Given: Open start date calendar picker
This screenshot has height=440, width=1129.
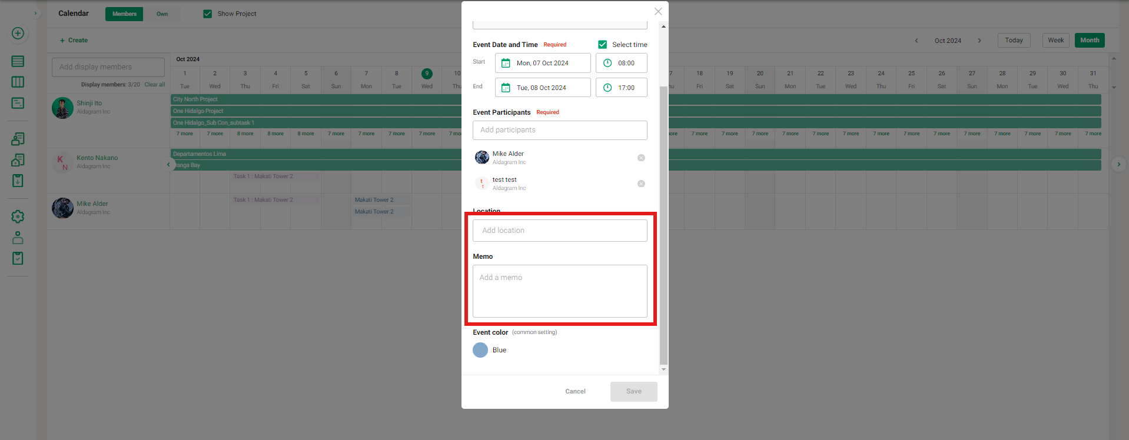Looking at the screenshot, I should click(x=506, y=63).
